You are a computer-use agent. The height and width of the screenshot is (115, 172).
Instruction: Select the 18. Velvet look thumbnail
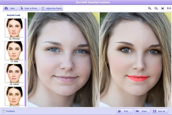point(14,73)
